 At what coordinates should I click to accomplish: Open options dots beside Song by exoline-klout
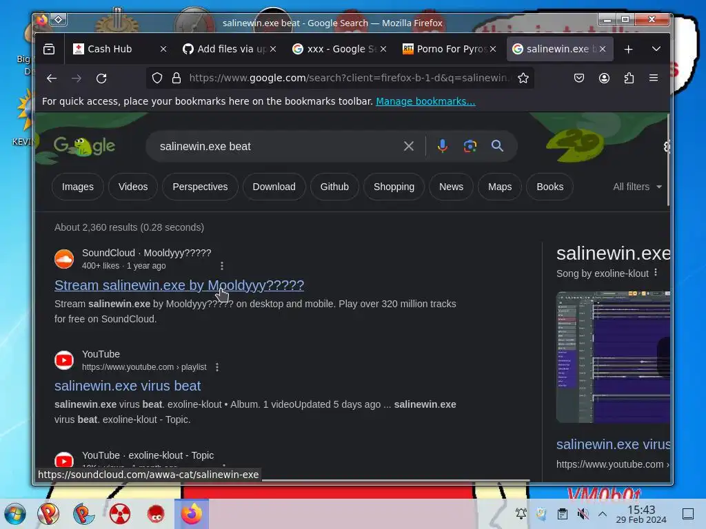(656, 273)
